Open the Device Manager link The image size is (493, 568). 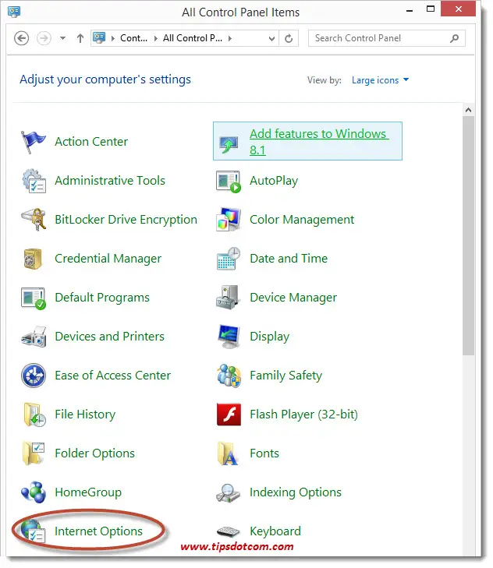tap(293, 298)
